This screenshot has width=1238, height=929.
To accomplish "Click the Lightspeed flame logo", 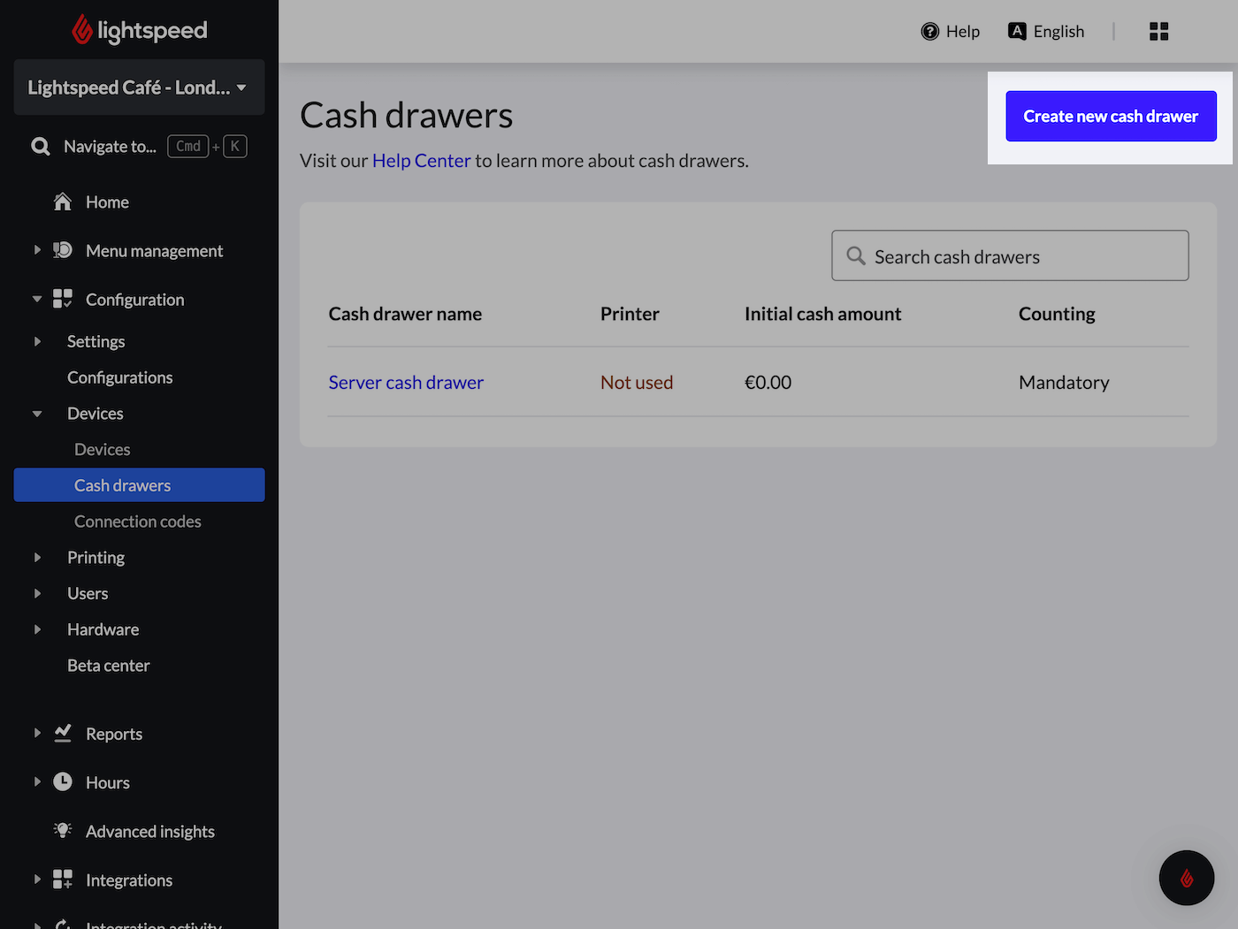I will point(82,30).
